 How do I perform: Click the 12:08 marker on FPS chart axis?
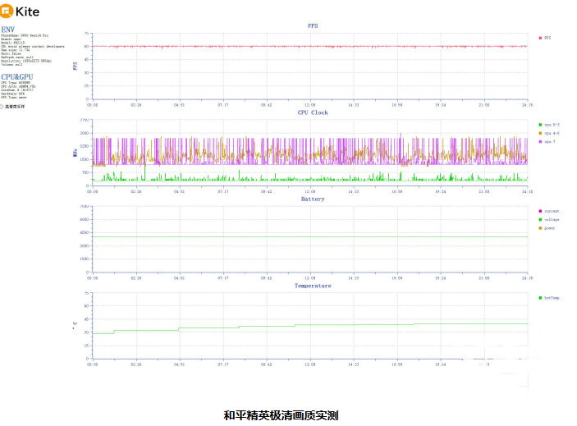coord(310,105)
